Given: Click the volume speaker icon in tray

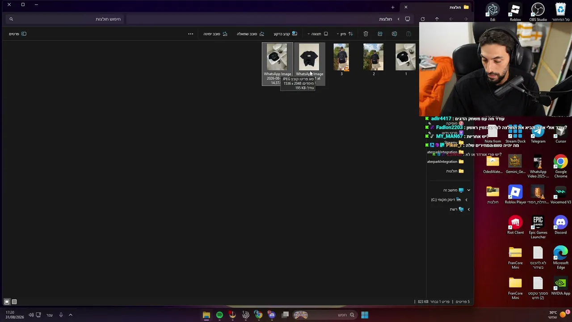Looking at the screenshot, I should click(31, 315).
